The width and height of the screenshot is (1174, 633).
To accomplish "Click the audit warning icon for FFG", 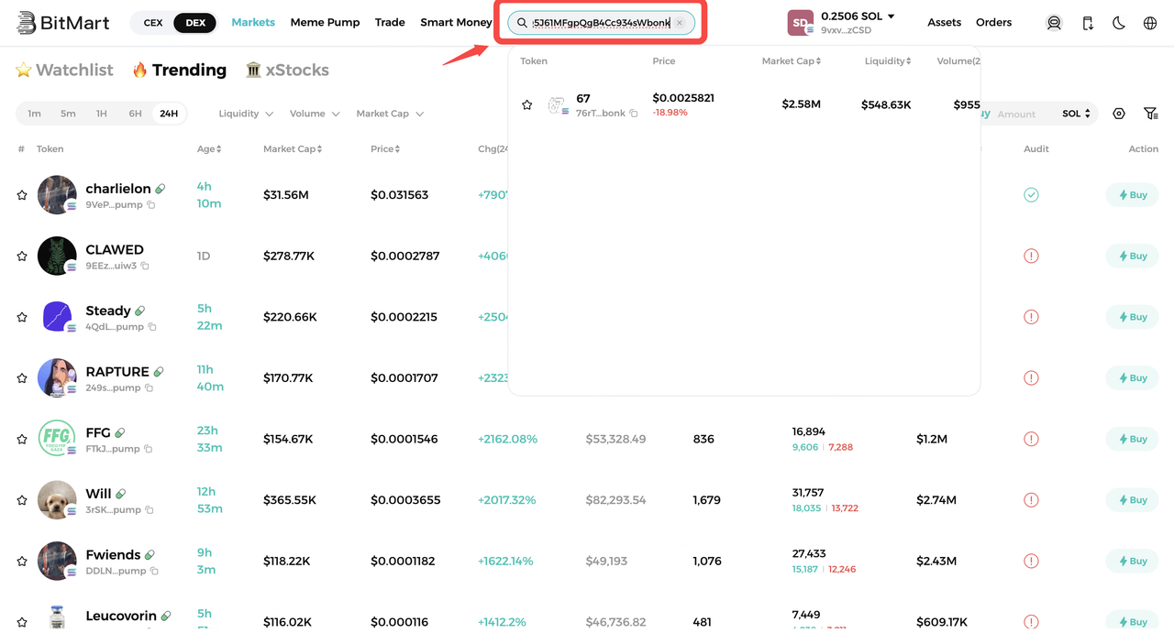I will (x=1031, y=439).
